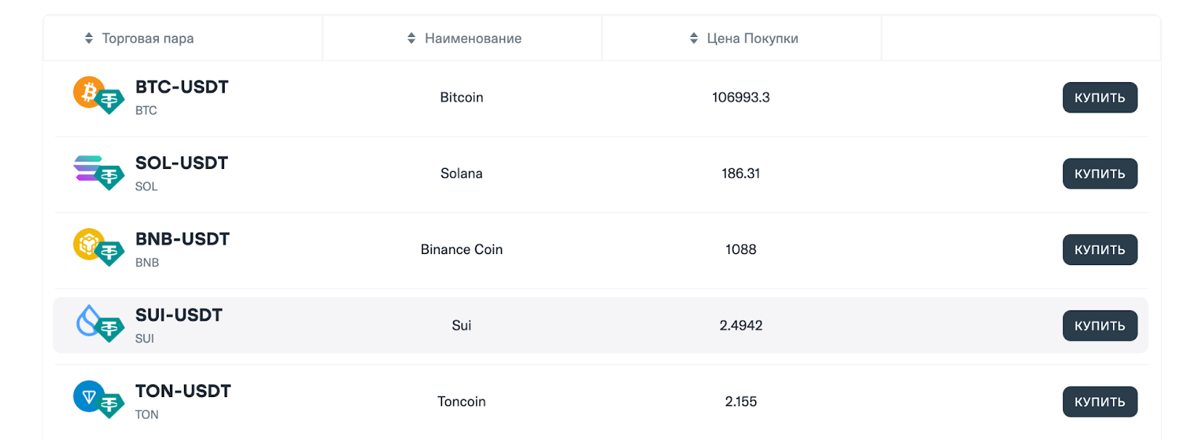Viewport: 1187px width, 440px height.
Task: Select the BNB-USDT pair title
Action: (183, 239)
